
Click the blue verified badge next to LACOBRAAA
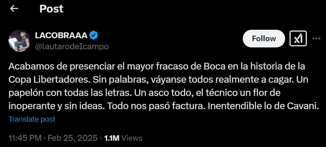[x=94, y=35]
